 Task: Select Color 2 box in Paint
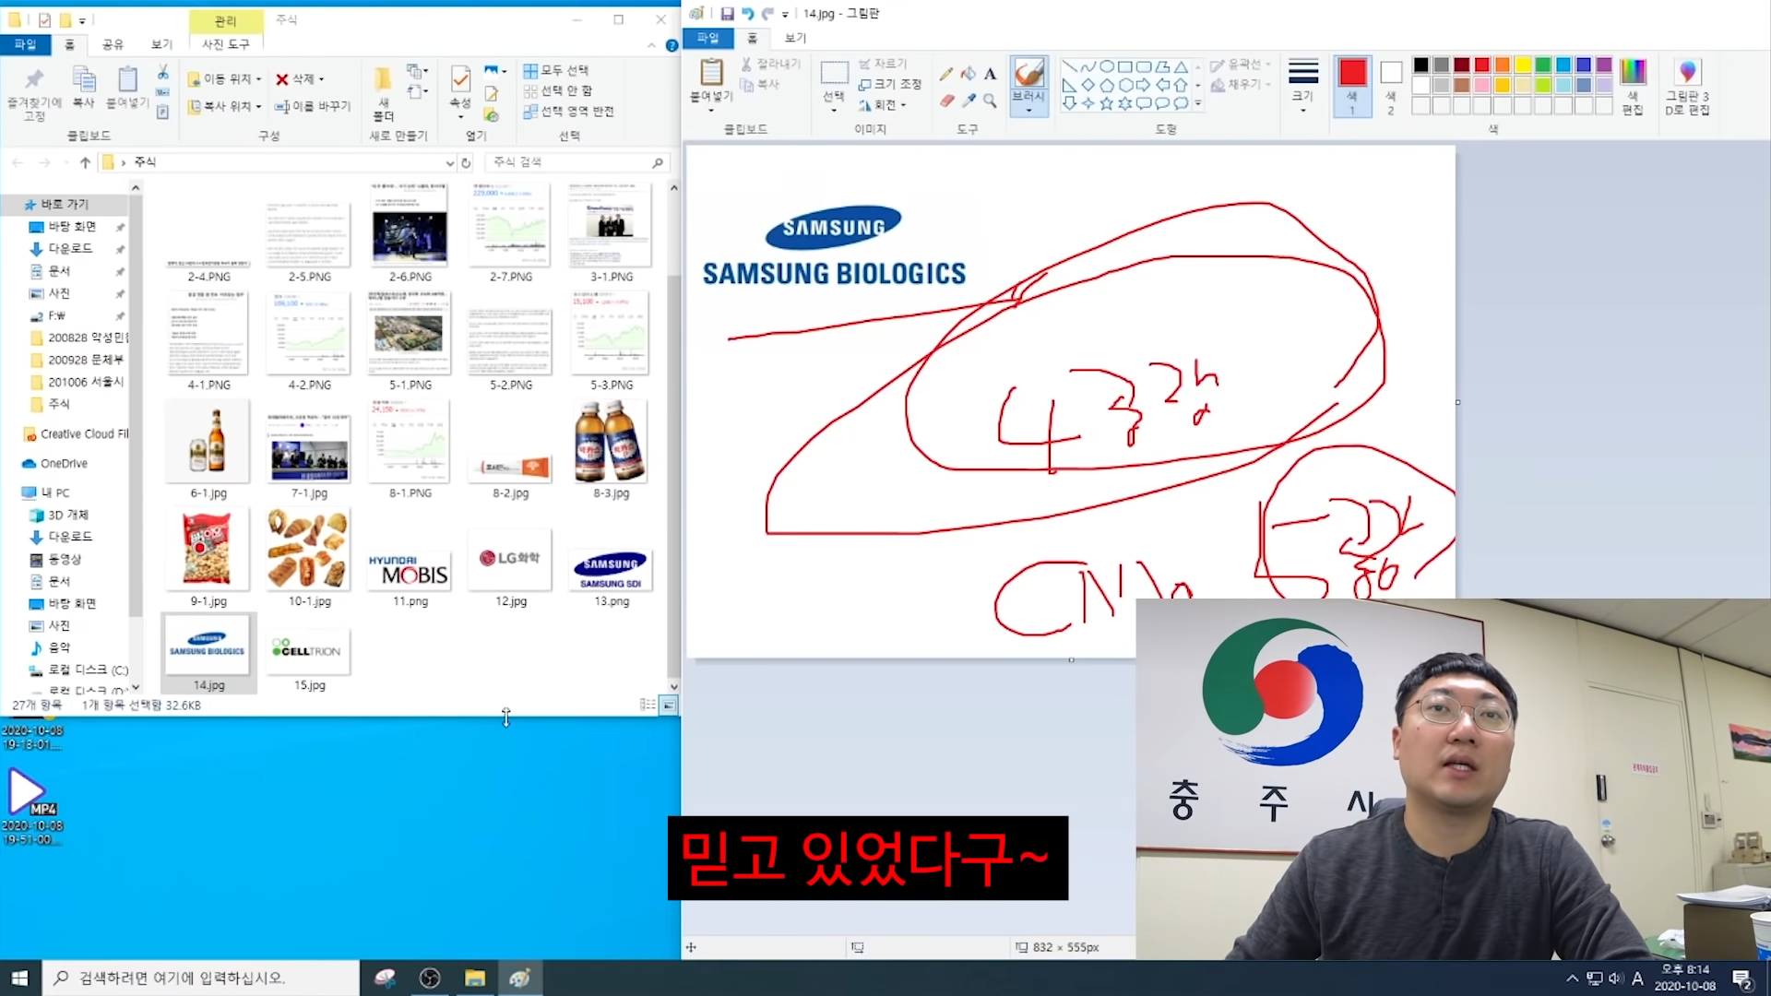tap(1391, 85)
